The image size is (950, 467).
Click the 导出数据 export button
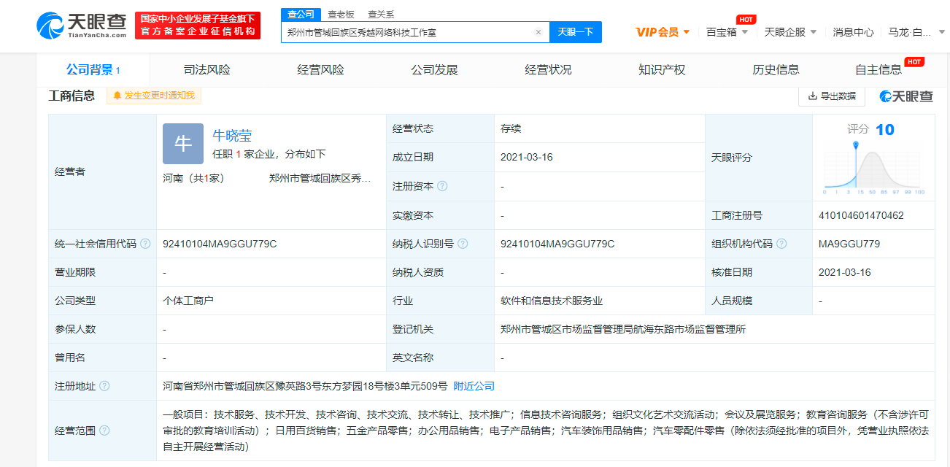point(831,96)
